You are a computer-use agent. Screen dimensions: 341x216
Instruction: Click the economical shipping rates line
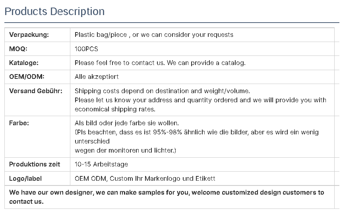click(x=115, y=109)
